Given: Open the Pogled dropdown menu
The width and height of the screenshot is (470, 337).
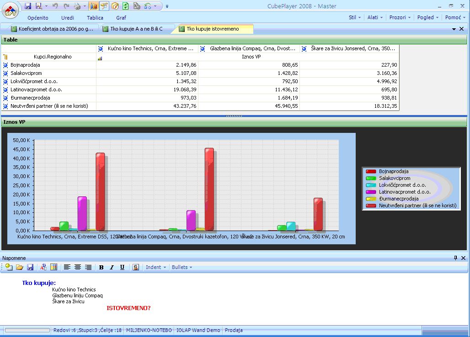Looking at the screenshot, I should pos(428,17).
